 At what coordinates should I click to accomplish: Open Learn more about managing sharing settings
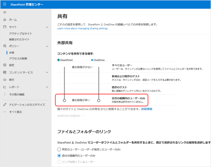(82, 28)
